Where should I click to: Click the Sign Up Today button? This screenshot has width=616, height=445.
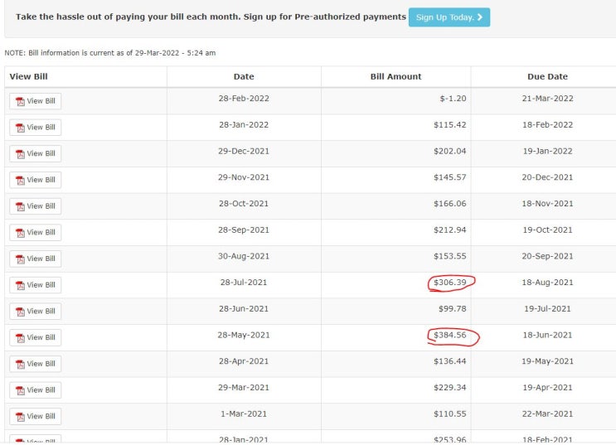coord(449,17)
